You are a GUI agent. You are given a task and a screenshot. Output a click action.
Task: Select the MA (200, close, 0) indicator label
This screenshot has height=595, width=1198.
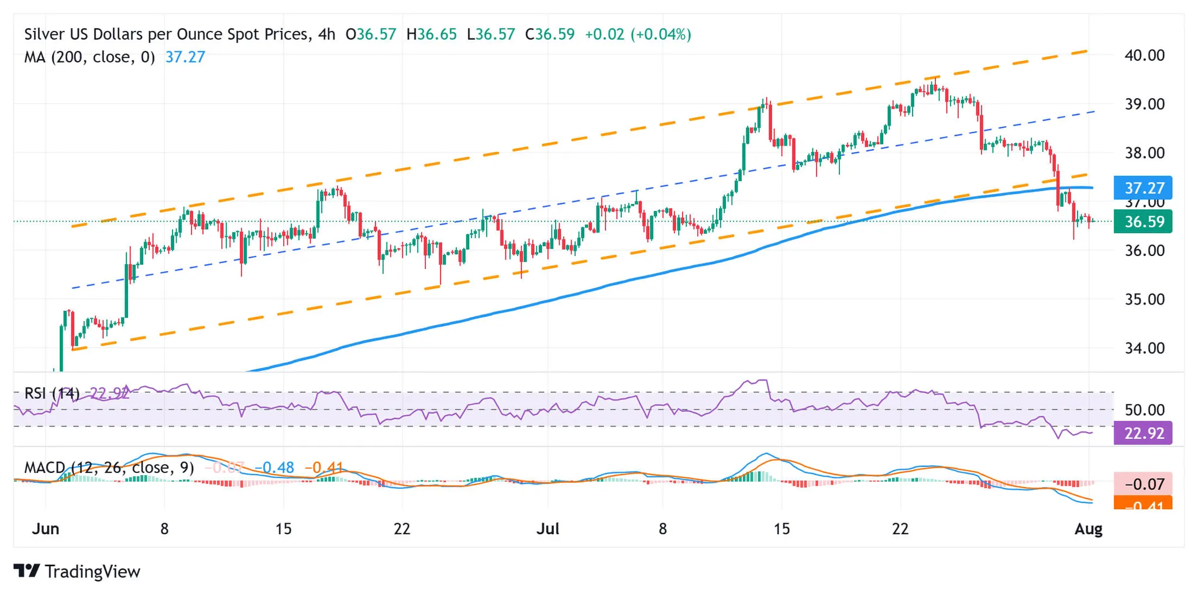pyautogui.click(x=89, y=57)
